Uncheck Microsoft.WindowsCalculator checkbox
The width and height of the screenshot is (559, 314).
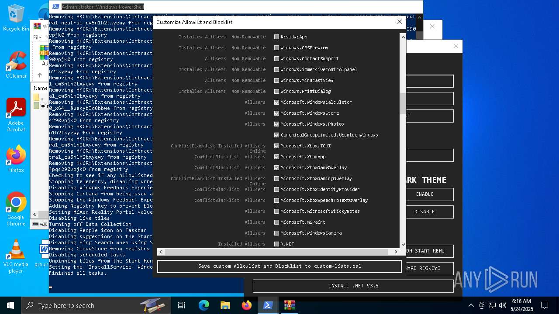point(276,102)
